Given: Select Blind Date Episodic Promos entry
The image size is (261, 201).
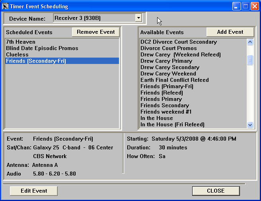Looking at the screenshot, I should pyautogui.click(x=42, y=48).
